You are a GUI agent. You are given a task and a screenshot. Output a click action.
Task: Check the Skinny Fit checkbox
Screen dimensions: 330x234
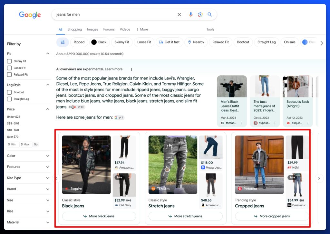click(x=10, y=61)
